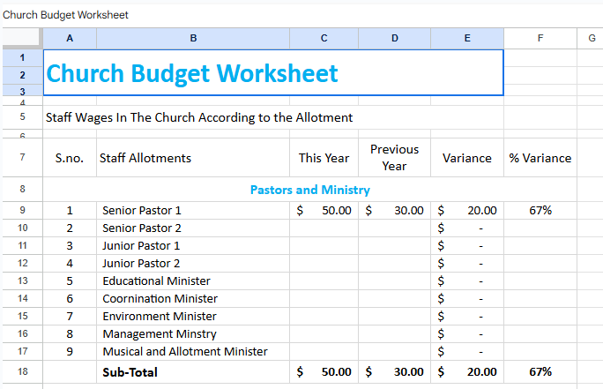Click Senior Pastor 1 67% variance cell

540,211
